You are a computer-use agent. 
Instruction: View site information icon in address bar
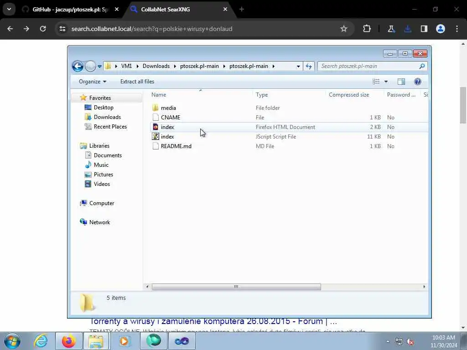[62, 29]
